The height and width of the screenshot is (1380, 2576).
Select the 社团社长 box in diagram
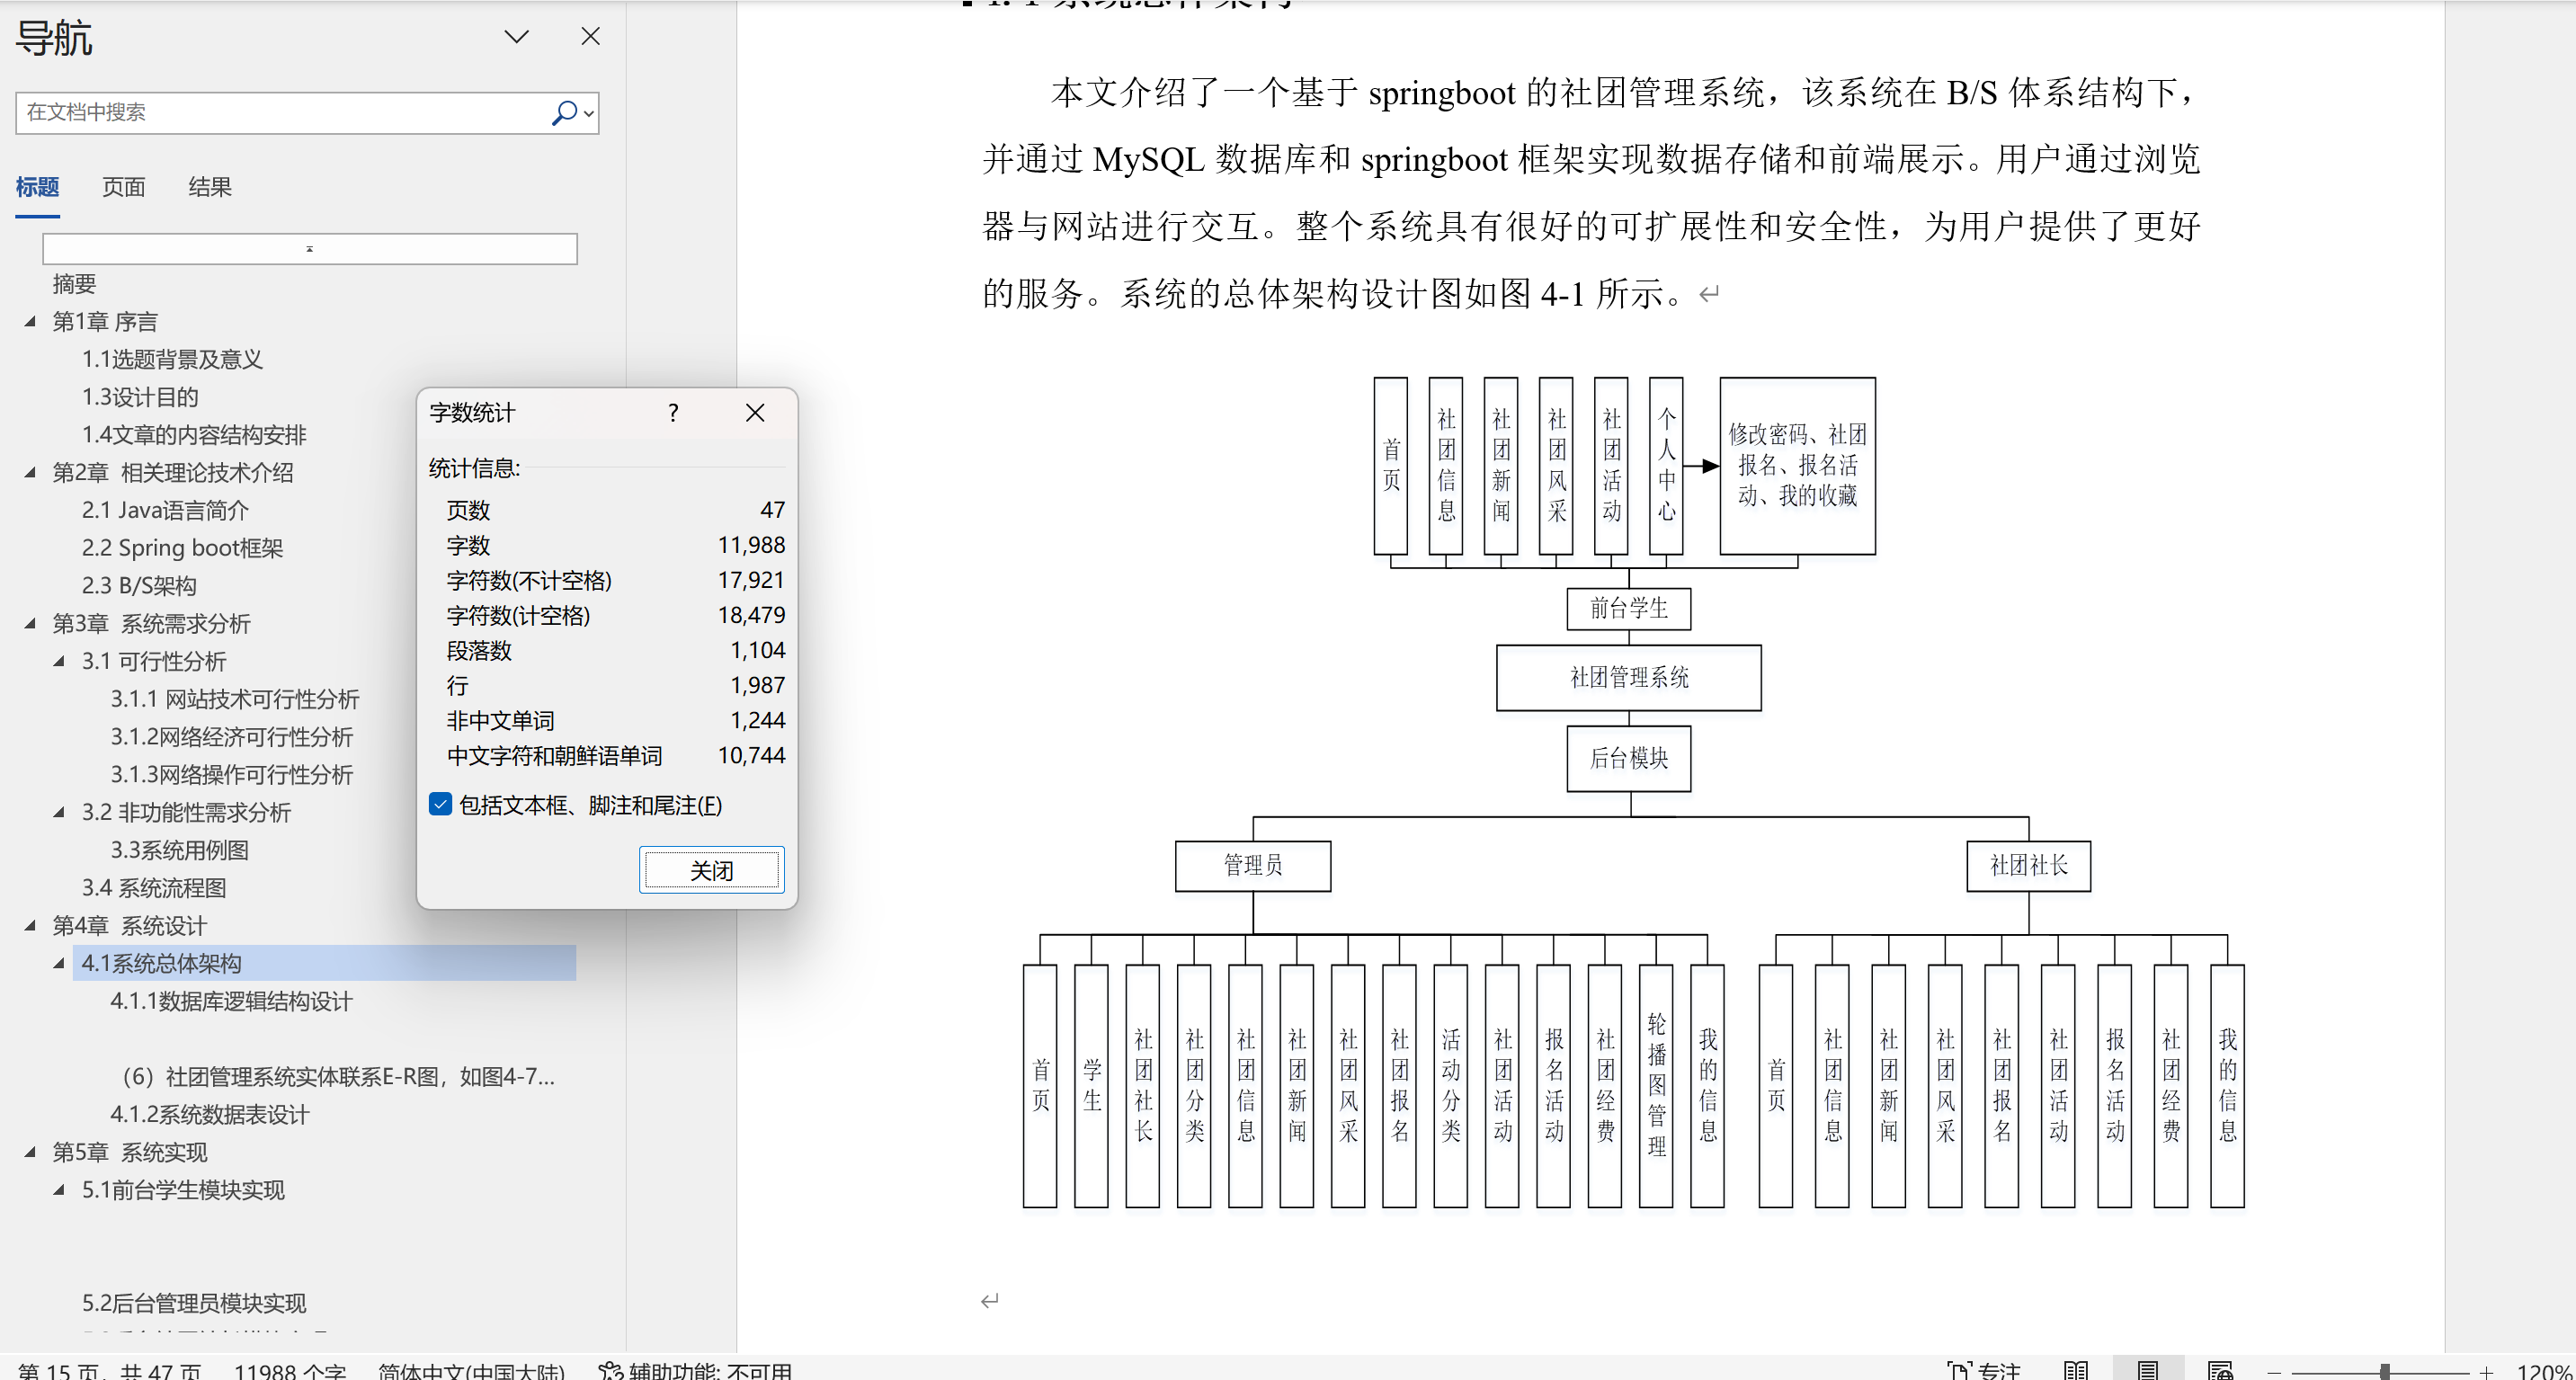tap(2028, 865)
